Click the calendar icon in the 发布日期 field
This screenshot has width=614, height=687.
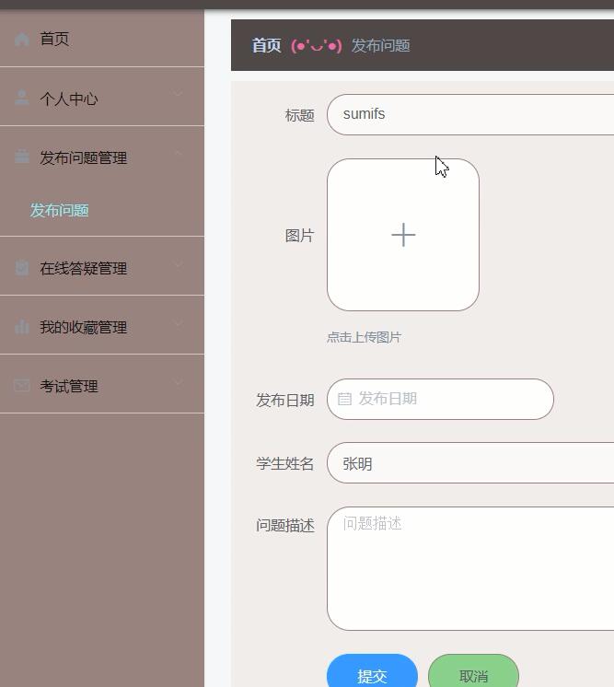[x=344, y=399]
